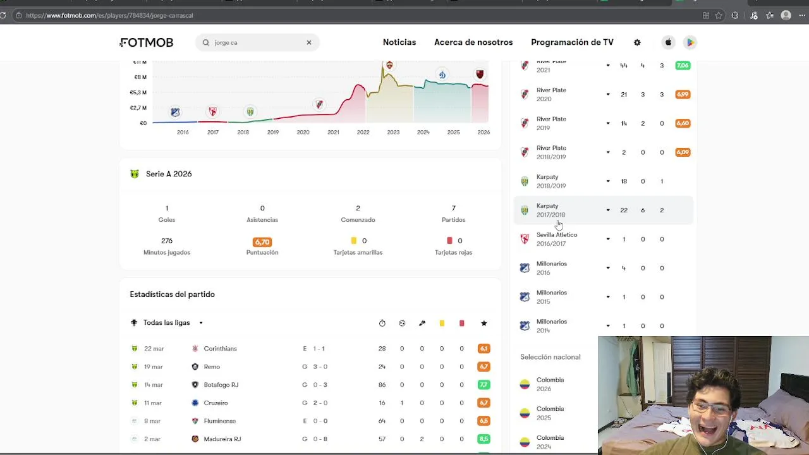This screenshot has width=809, height=455.
Task: Click the Botafogo RJ match rating 7,7
Action: [484, 385]
